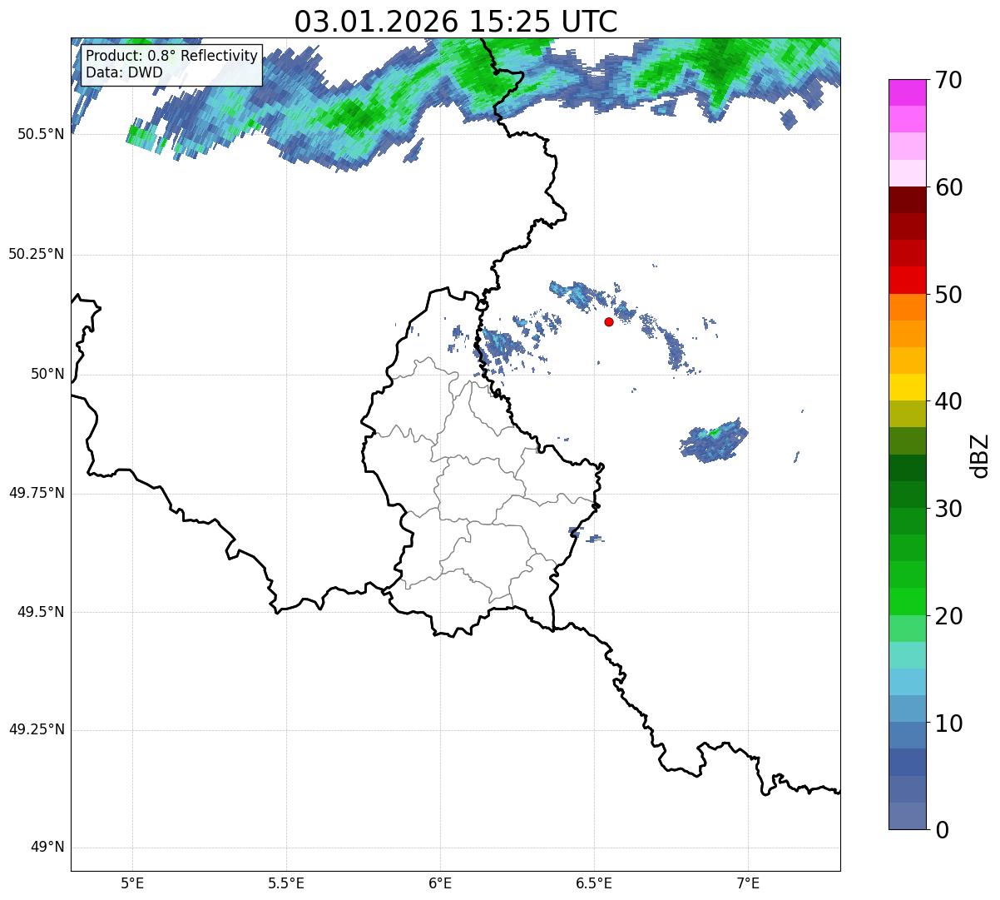Screen dimensions: 1000x900
Task: Click the 6°E longitude label
Action: (440, 883)
